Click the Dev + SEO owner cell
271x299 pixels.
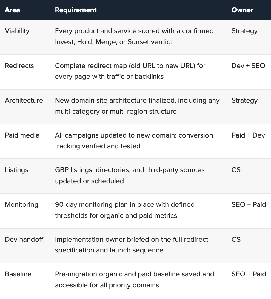pyautogui.click(x=248, y=66)
